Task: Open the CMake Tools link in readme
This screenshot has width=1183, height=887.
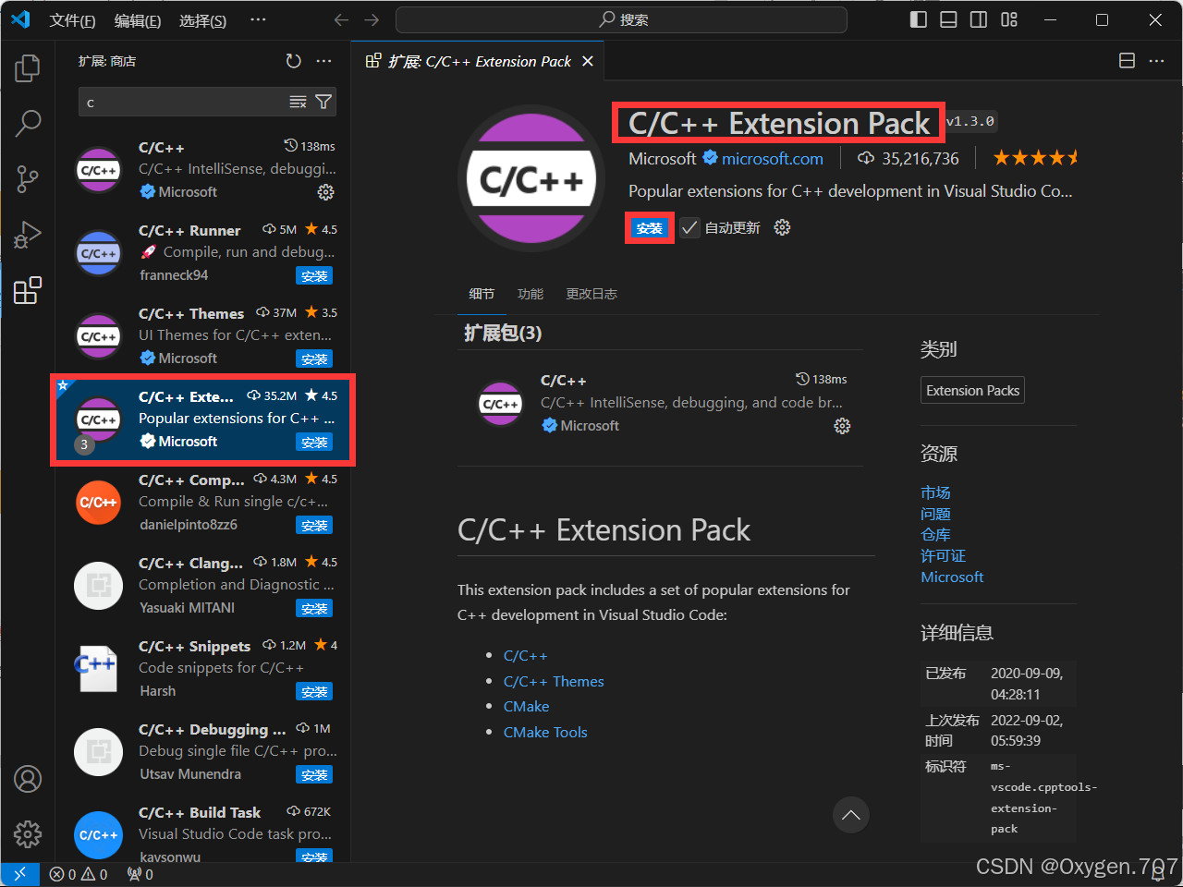Action: (x=545, y=732)
